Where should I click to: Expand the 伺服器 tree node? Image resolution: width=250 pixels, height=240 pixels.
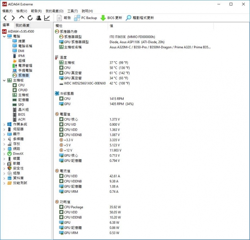(x=4, y=129)
